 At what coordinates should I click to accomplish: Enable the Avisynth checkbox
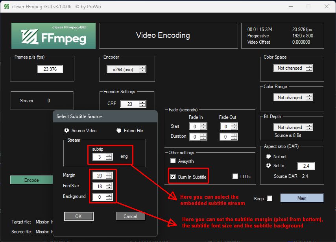pos(173,161)
